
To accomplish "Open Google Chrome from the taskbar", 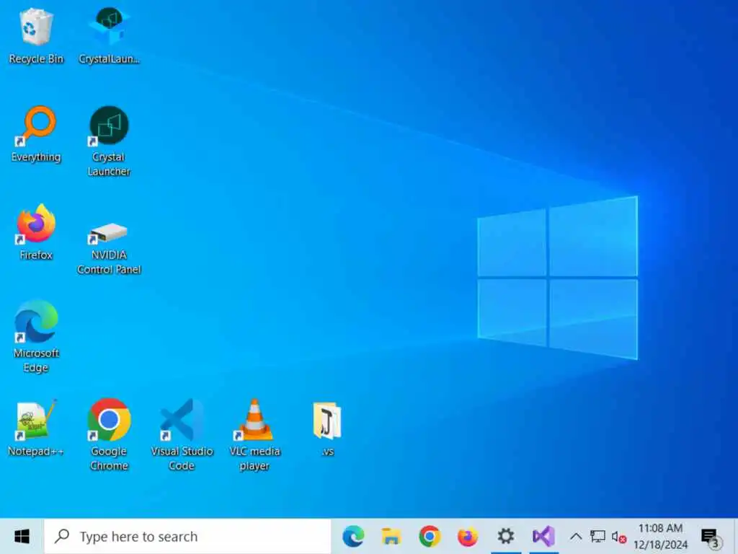I will pyautogui.click(x=430, y=536).
